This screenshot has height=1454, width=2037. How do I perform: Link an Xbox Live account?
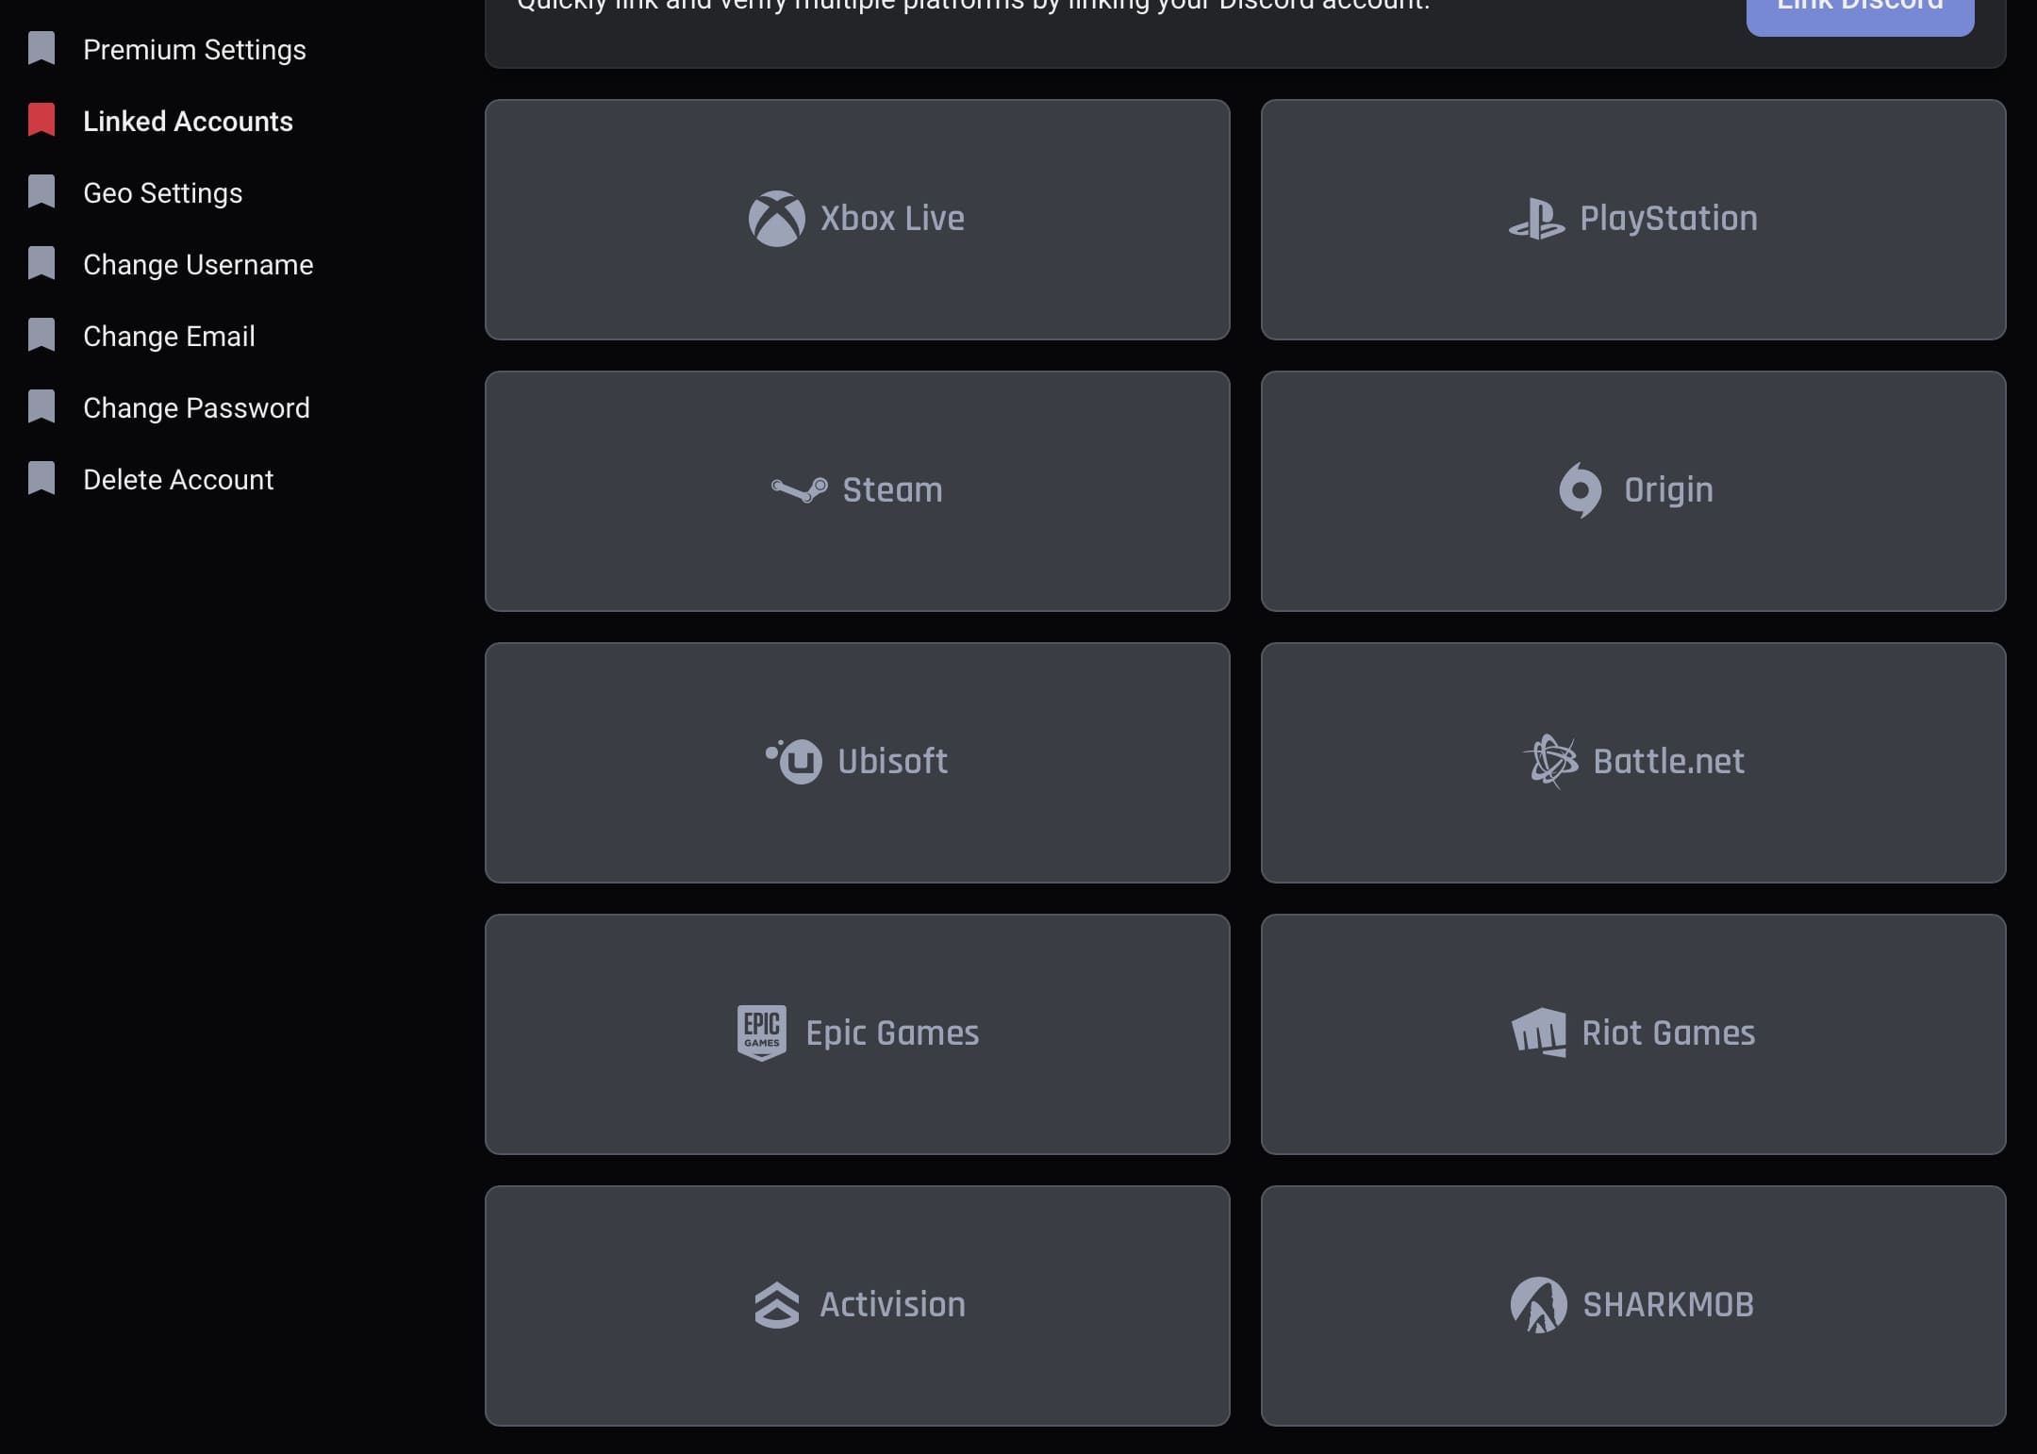(x=857, y=220)
